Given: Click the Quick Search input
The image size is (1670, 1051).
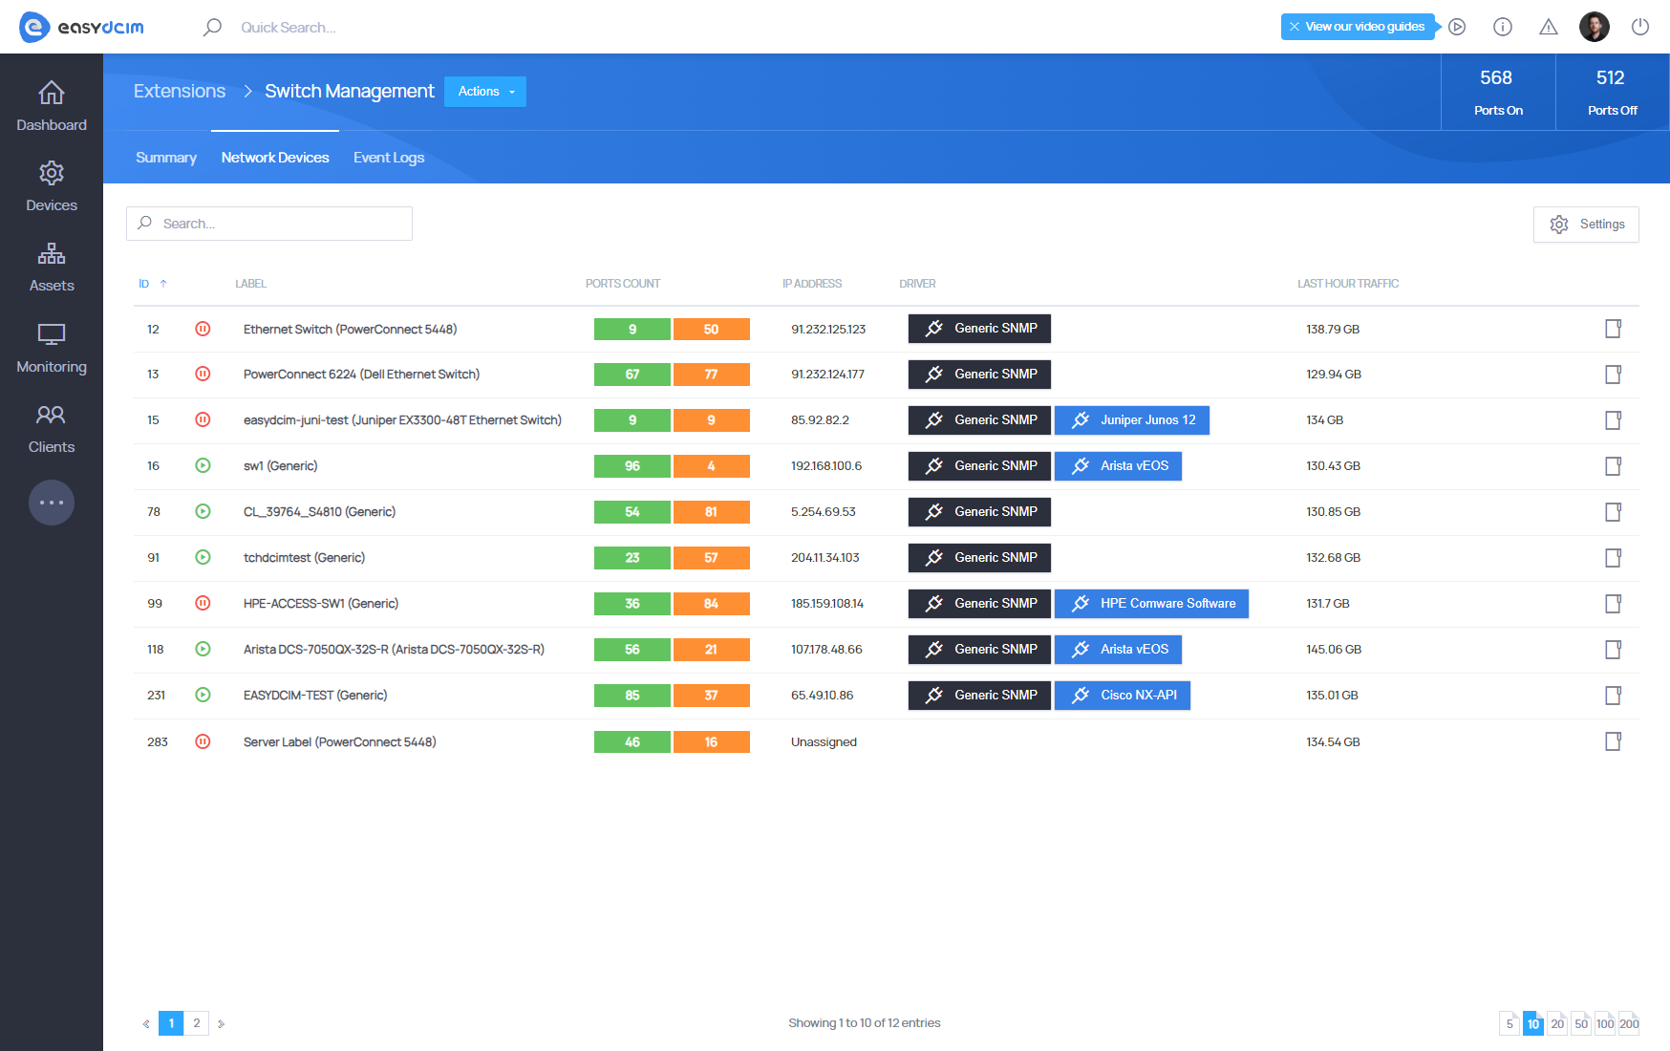Looking at the screenshot, I should click(289, 28).
